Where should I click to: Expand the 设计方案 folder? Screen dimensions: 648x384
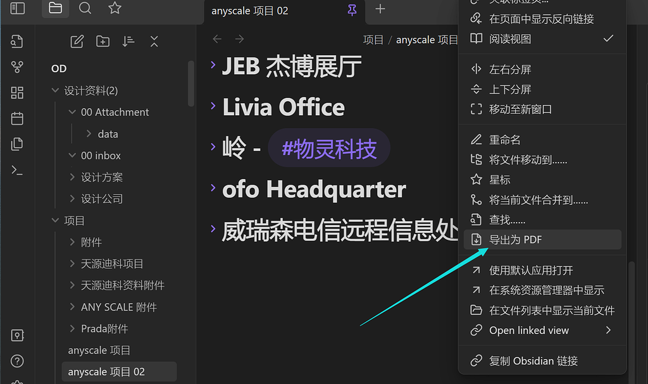click(72, 177)
